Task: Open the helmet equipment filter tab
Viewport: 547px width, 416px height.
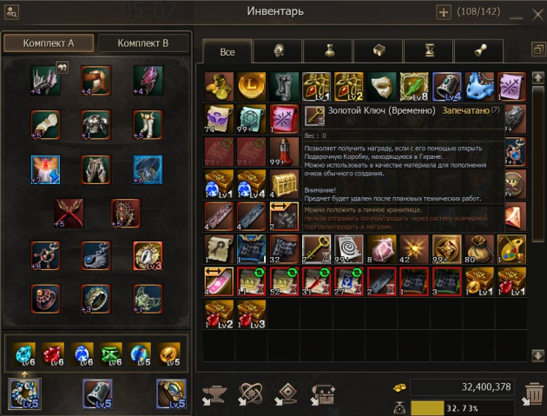Action: tap(278, 51)
